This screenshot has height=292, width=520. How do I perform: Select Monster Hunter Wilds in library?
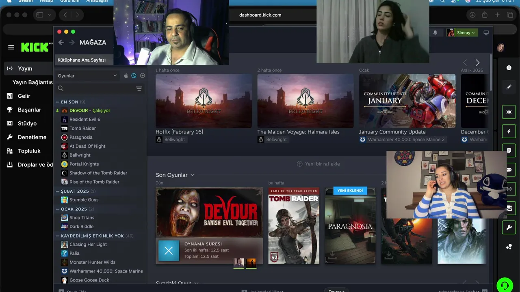[x=92, y=262]
